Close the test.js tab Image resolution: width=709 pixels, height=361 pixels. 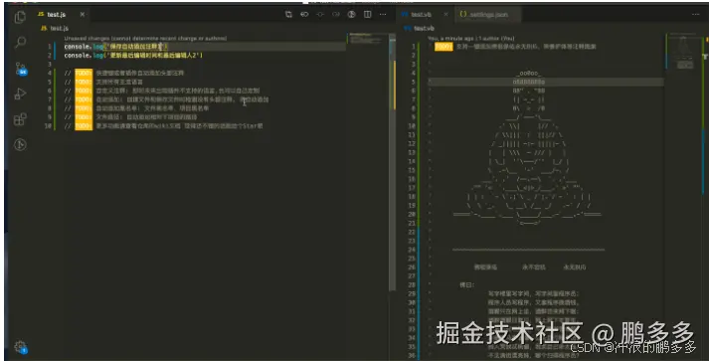tap(83, 15)
